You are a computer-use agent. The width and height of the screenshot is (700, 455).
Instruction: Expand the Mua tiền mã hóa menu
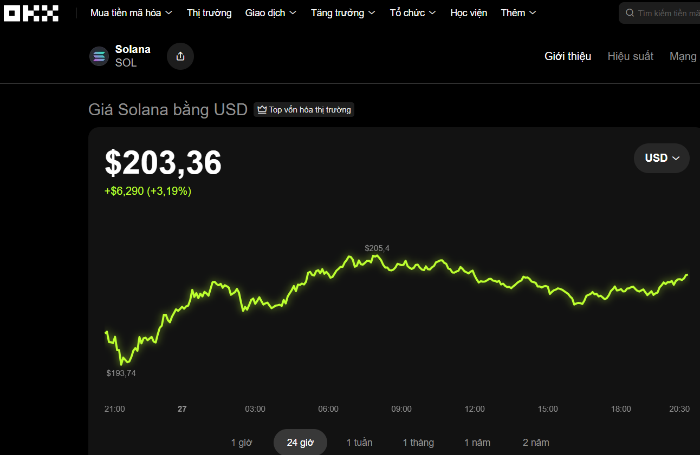[x=131, y=13]
